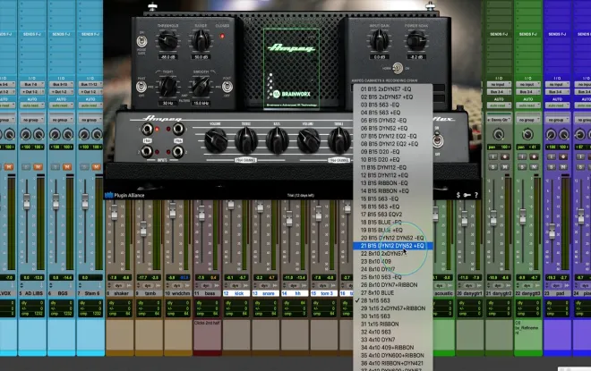The width and height of the screenshot is (591, 371).
Task: Click the Ampeg Brainworx grille logo
Action: [x=291, y=69]
